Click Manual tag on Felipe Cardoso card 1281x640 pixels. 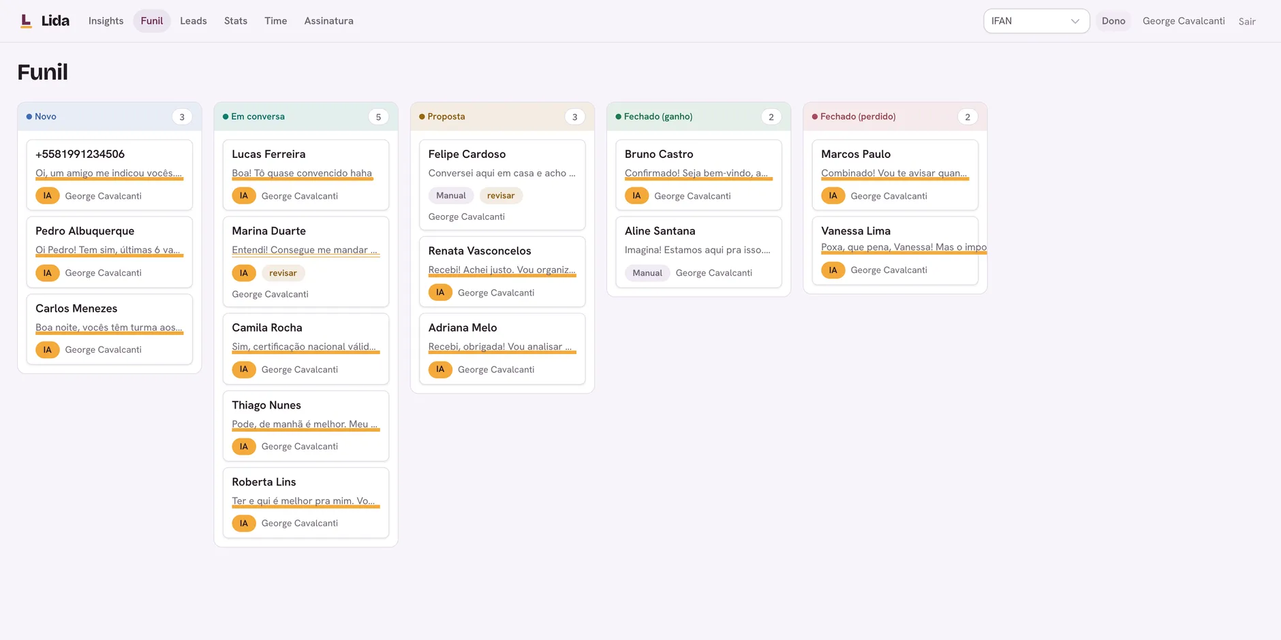450,195
